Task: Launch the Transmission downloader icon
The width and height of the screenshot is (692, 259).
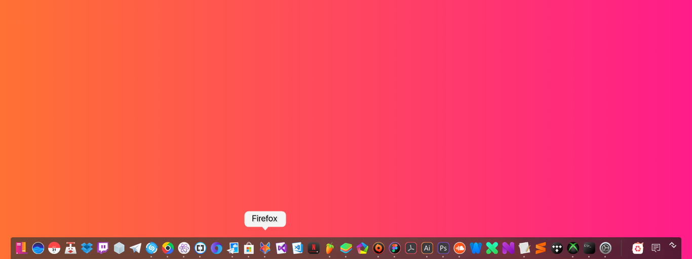Action: point(70,248)
